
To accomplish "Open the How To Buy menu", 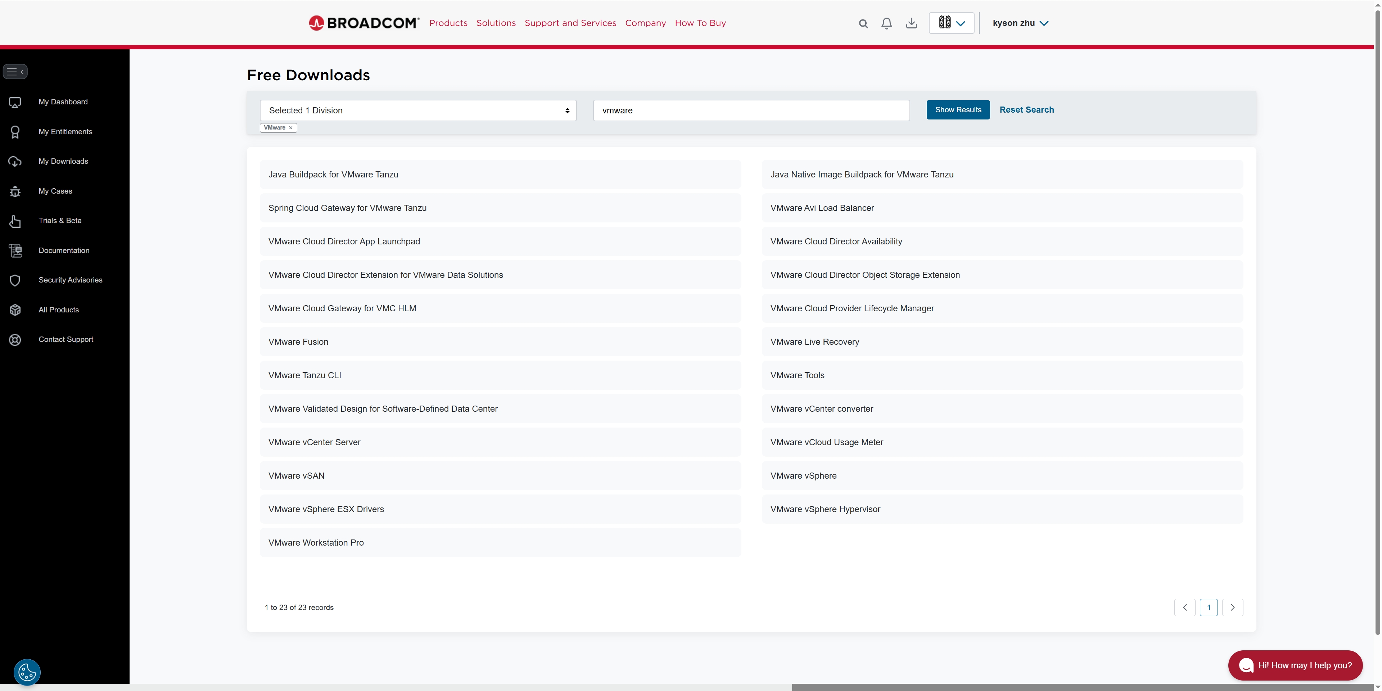I will pyautogui.click(x=700, y=23).
